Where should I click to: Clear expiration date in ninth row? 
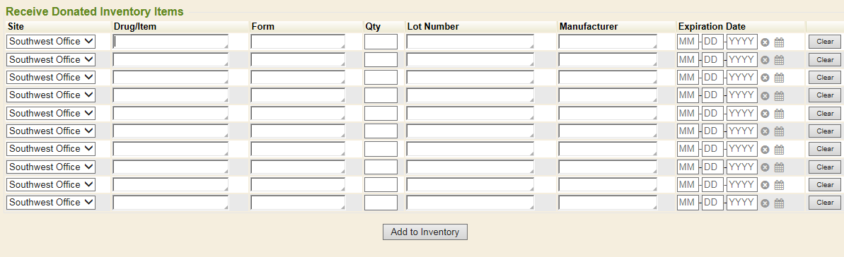click(765, 185)
